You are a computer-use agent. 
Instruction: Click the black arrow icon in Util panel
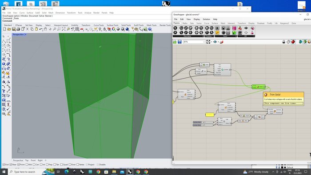click(x=246, y=28)
